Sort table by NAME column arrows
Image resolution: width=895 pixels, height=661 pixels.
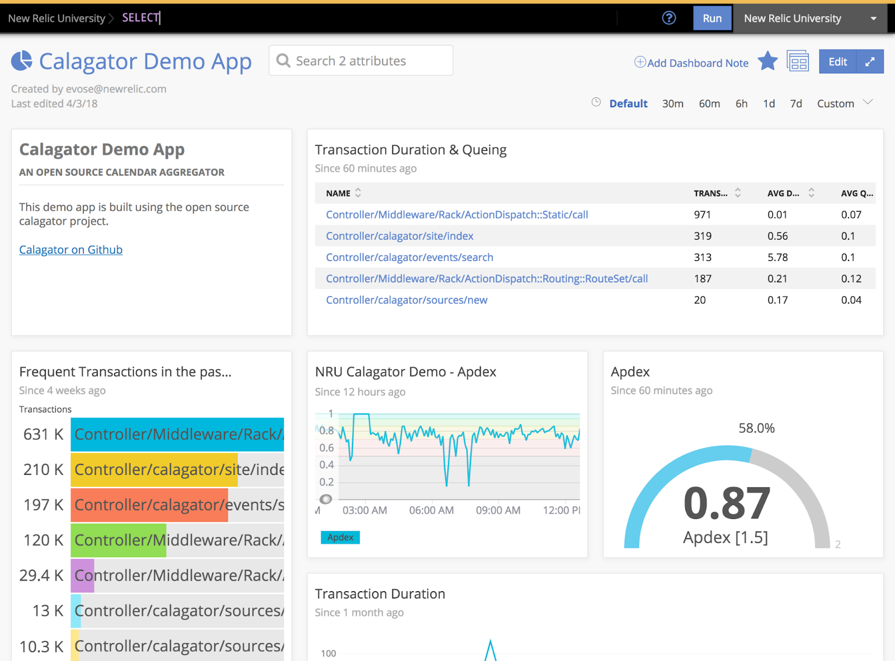pos(358,193)
